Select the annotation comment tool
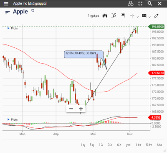 [144, 16]
